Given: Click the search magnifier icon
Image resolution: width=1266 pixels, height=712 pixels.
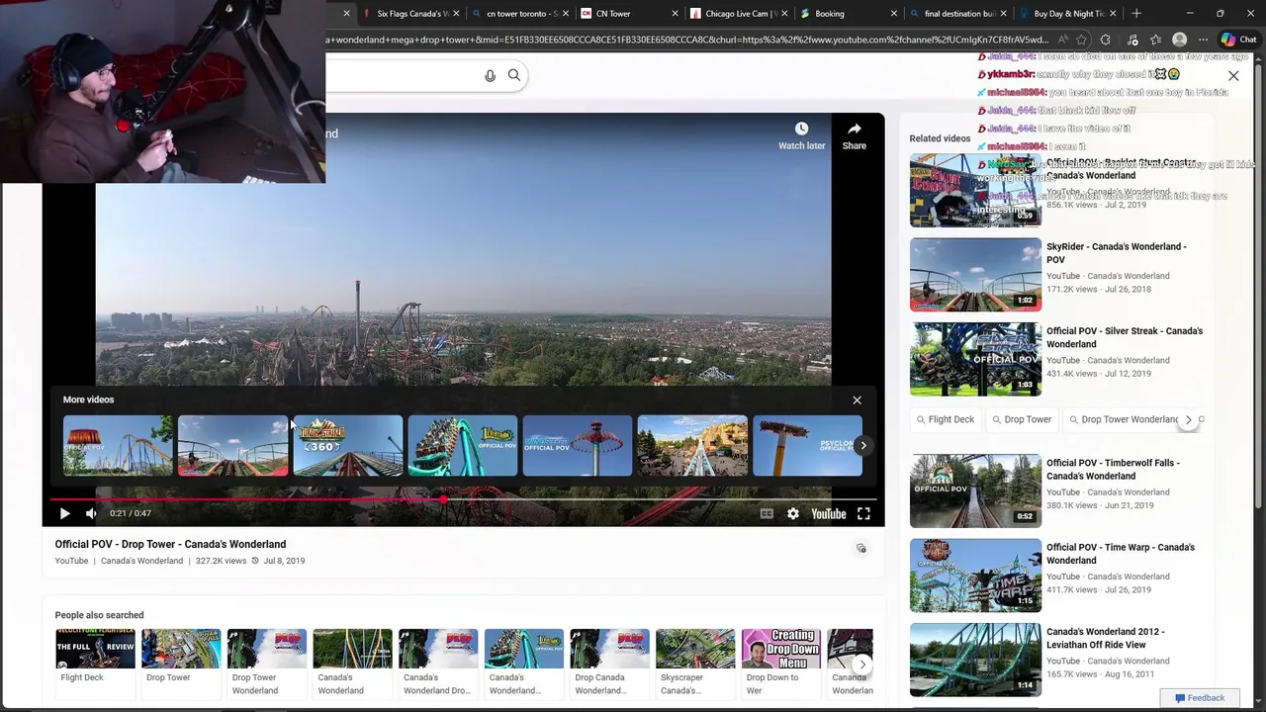Looking at the screenshot, I should (x=514, y=75).
